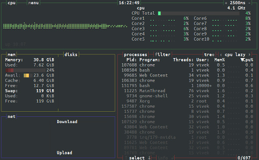The image size is (259, 160).
Task: Select process 107529 chrome
Action: coord(187,122)
